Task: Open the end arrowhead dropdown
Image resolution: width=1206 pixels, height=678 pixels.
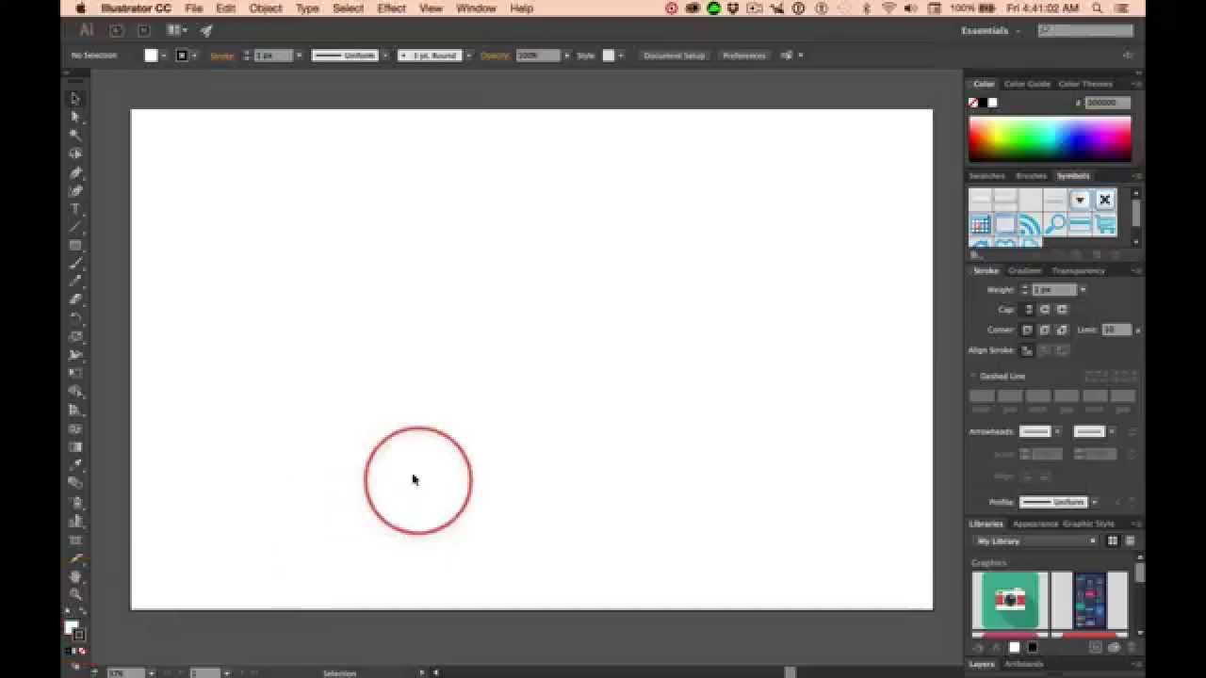Action: click(x=1111, y=431)
